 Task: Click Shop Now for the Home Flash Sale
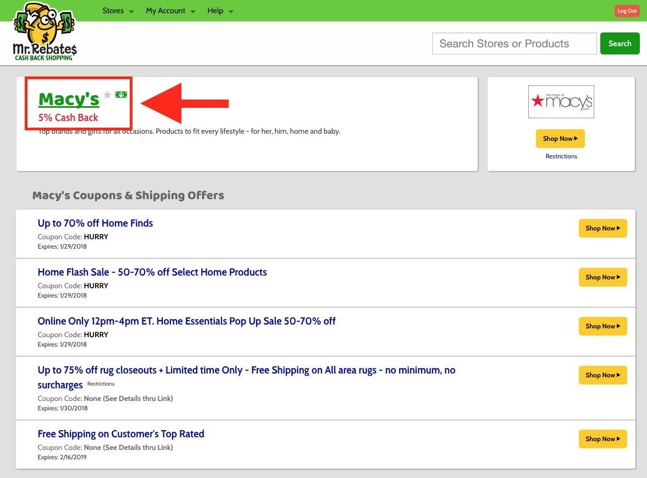tap(602, 277)
